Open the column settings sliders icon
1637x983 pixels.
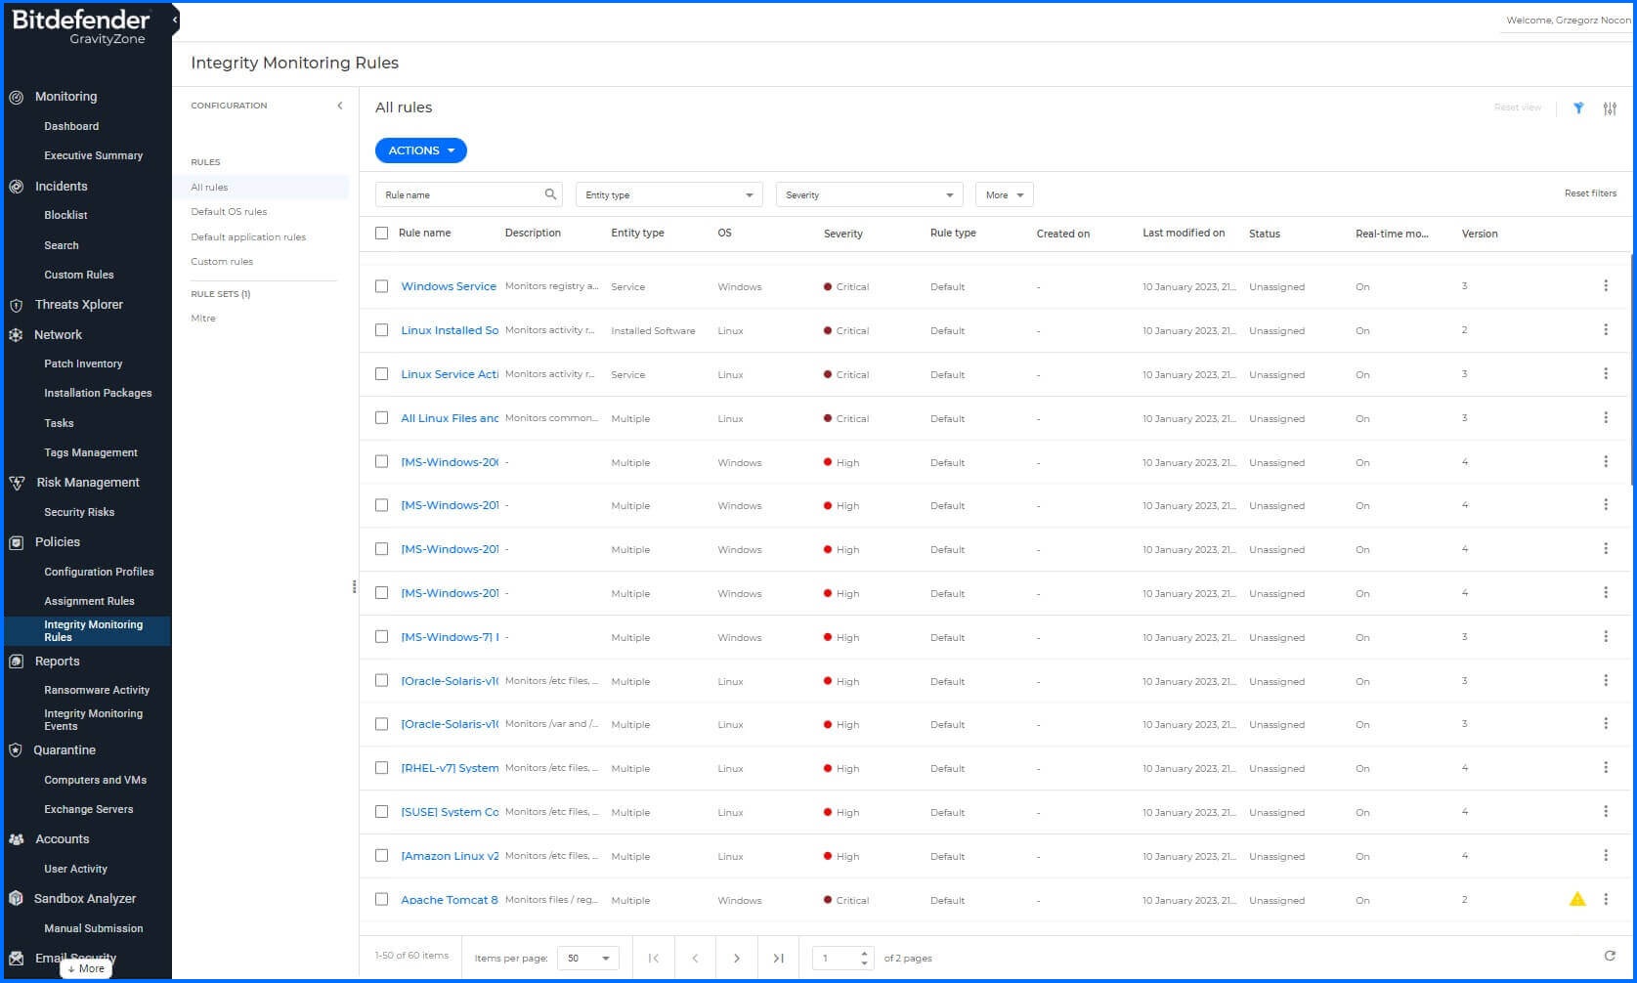tap(1610, 108)
